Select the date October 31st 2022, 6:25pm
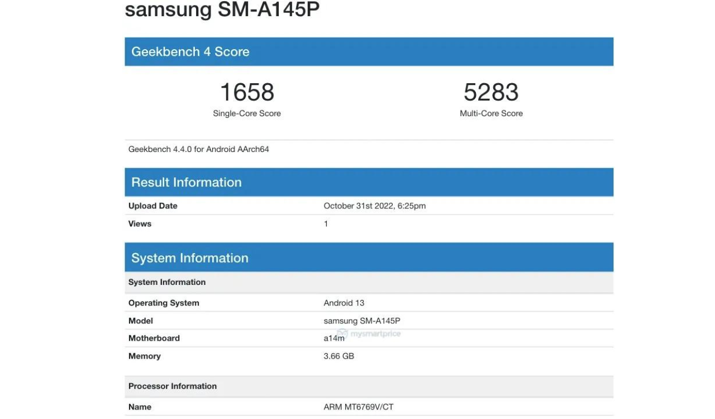Image resolution: width=715 pixels, height=419 pixels. 375,206
